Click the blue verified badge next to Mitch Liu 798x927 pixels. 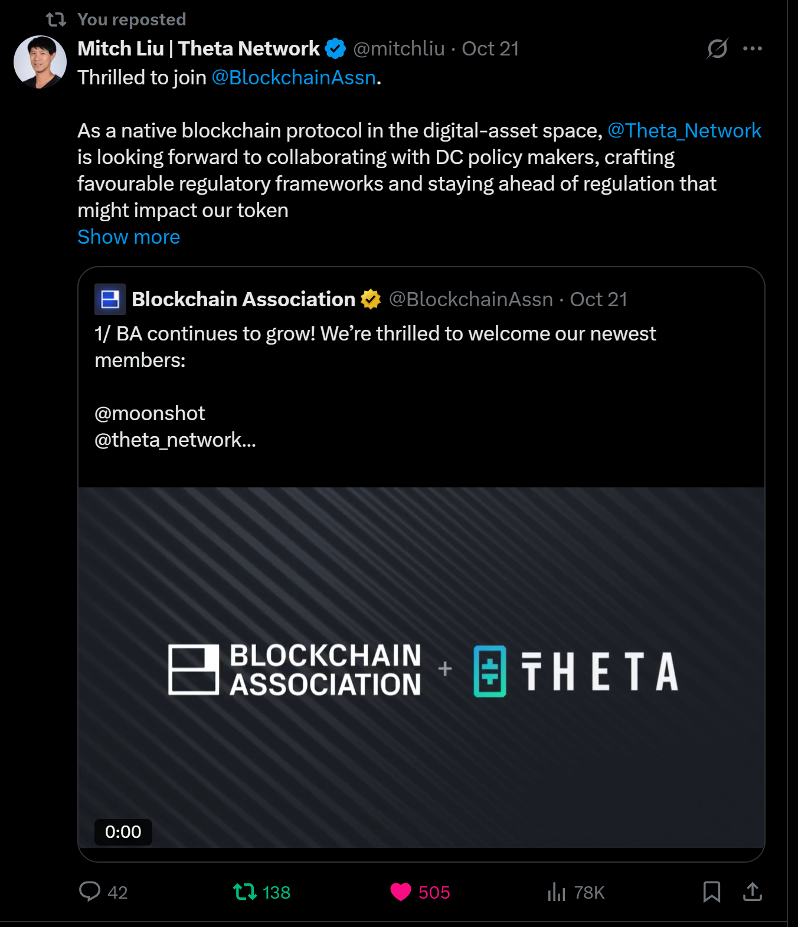[x=335, y=48]
